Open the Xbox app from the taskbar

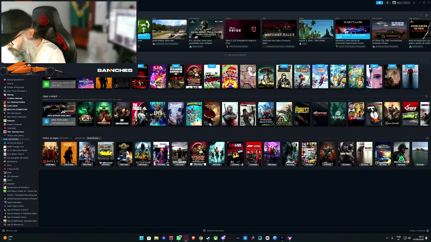tap(215, 238)
